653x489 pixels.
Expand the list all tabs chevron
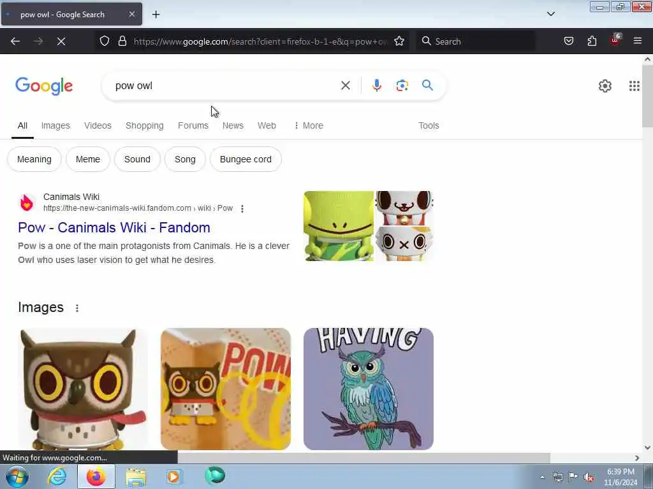tap(550, 14)
